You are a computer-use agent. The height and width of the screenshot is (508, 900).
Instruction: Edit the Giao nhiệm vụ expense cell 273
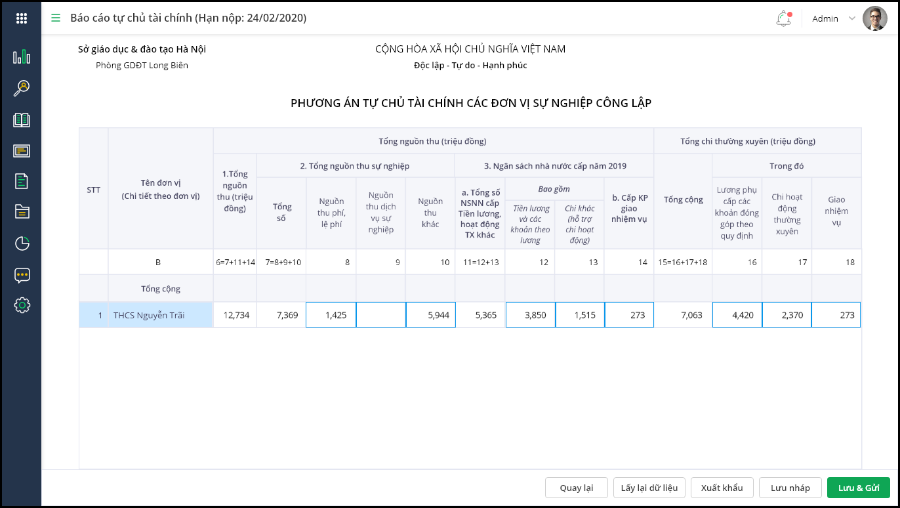tap(836, 315)
